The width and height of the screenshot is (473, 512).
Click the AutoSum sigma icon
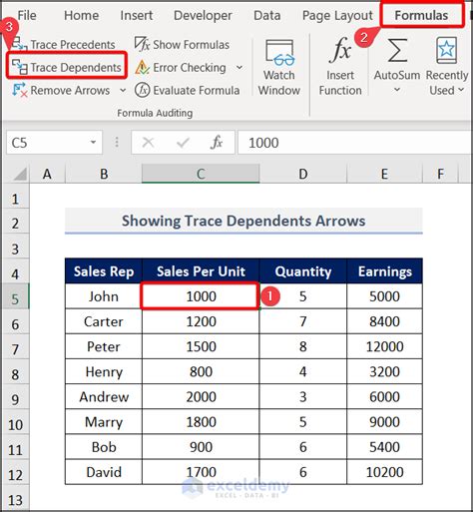(x=397, y=51)
